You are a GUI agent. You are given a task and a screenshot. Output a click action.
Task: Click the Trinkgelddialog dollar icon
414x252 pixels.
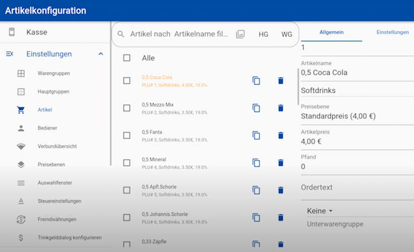(21, 237)
